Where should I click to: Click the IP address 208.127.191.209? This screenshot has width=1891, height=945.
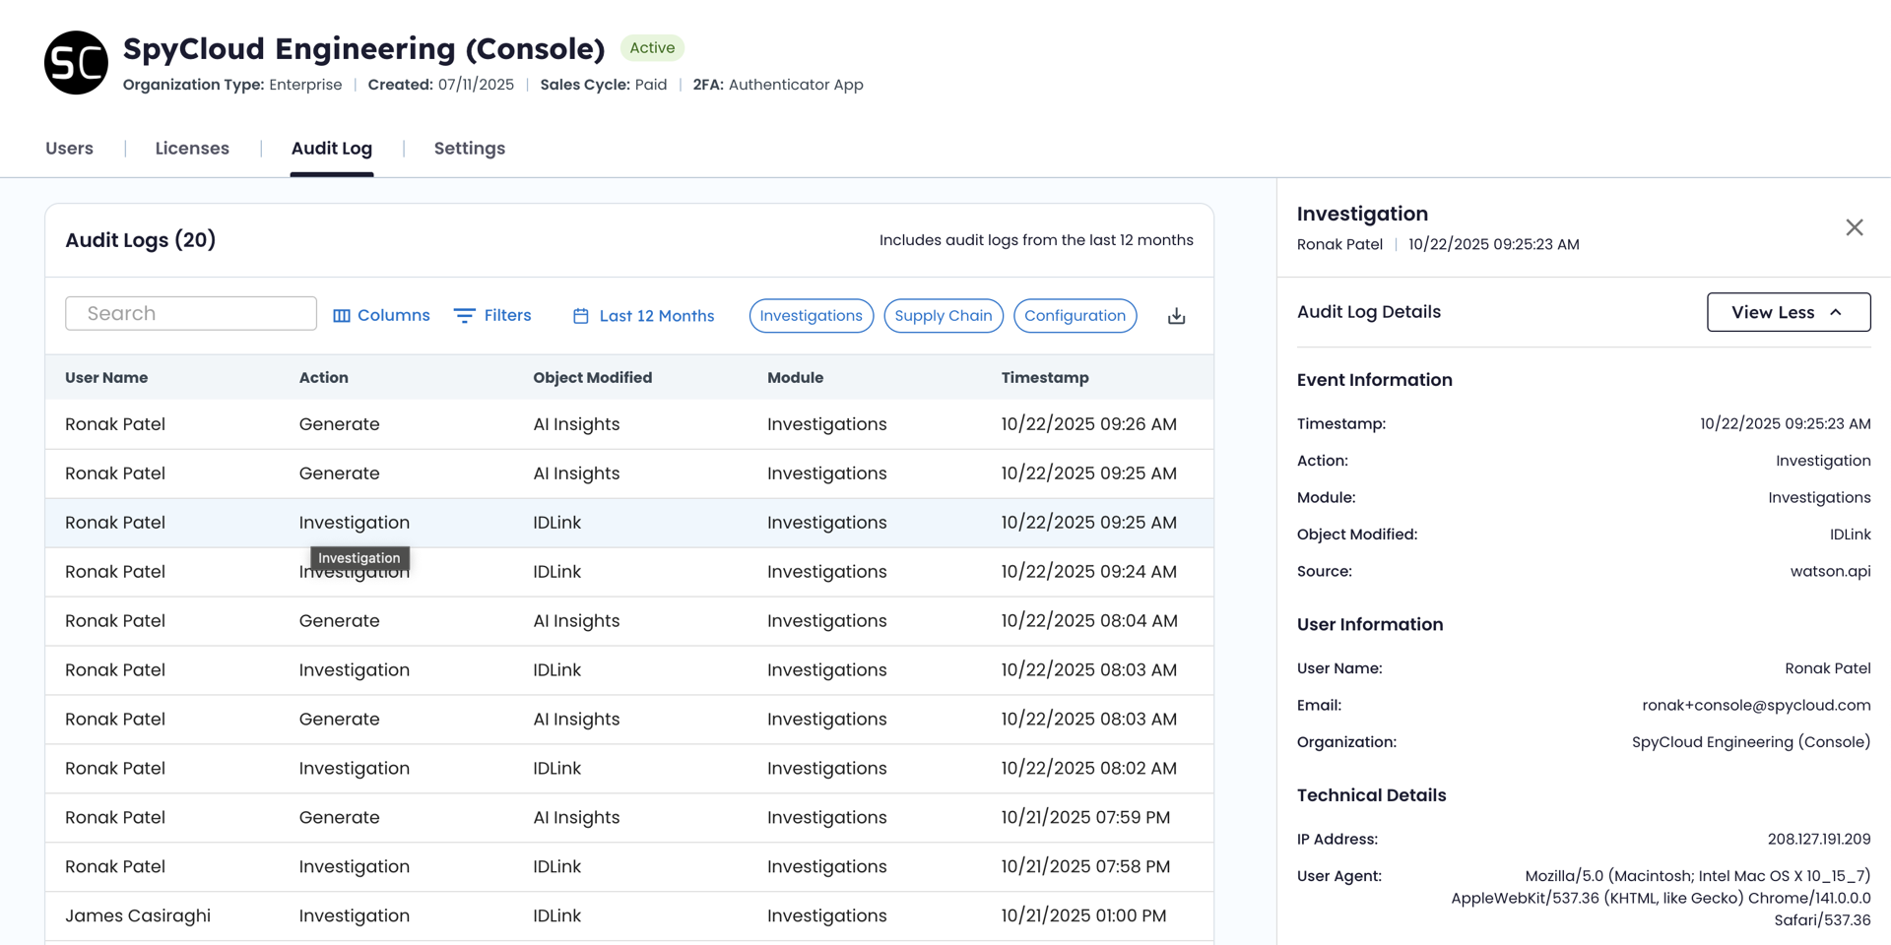1819,840
